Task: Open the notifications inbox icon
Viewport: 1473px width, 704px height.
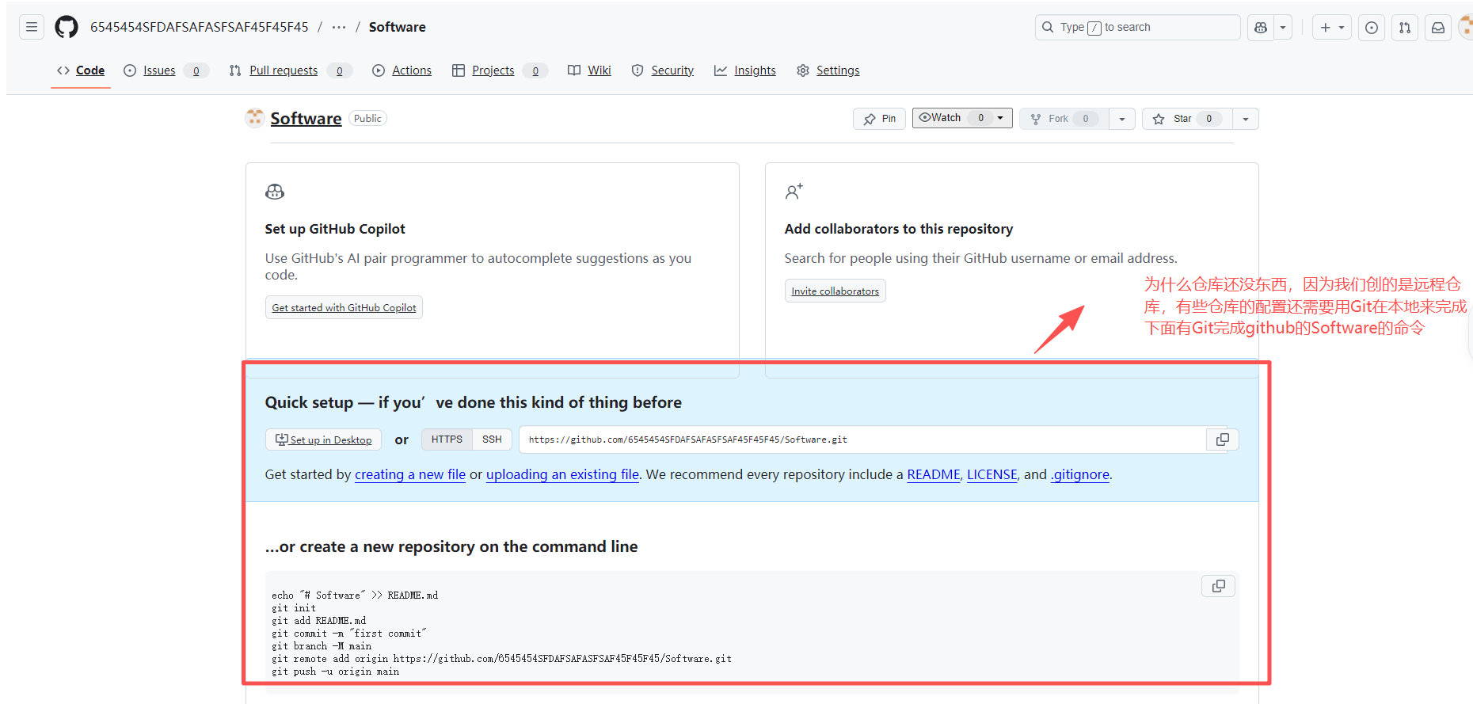Action: click(x=1438, y=28)
